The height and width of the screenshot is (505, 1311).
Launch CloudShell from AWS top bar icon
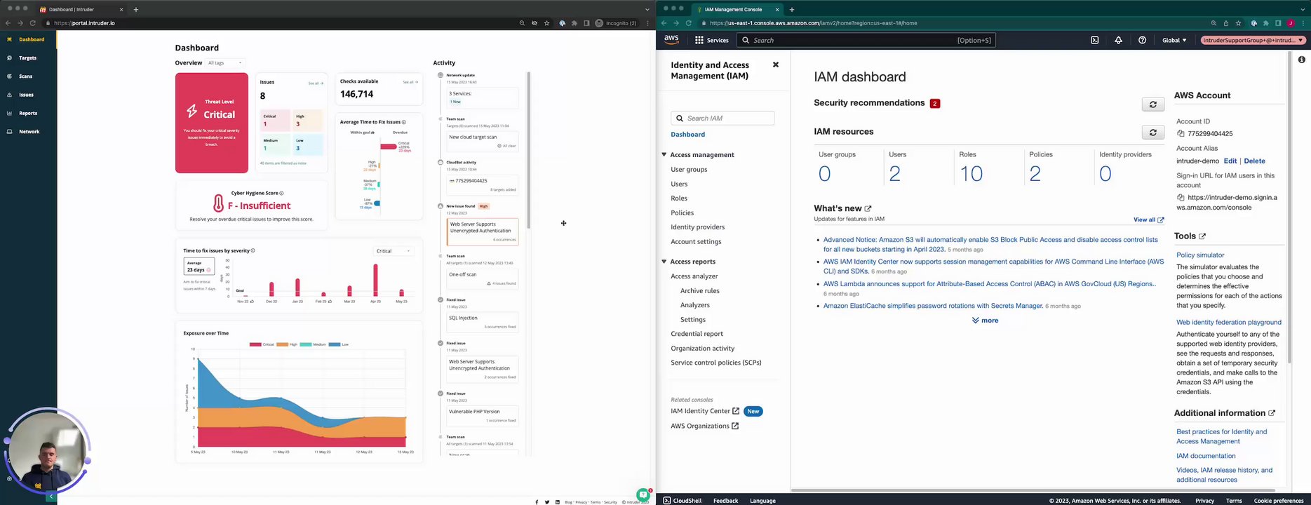[1094, 40]
